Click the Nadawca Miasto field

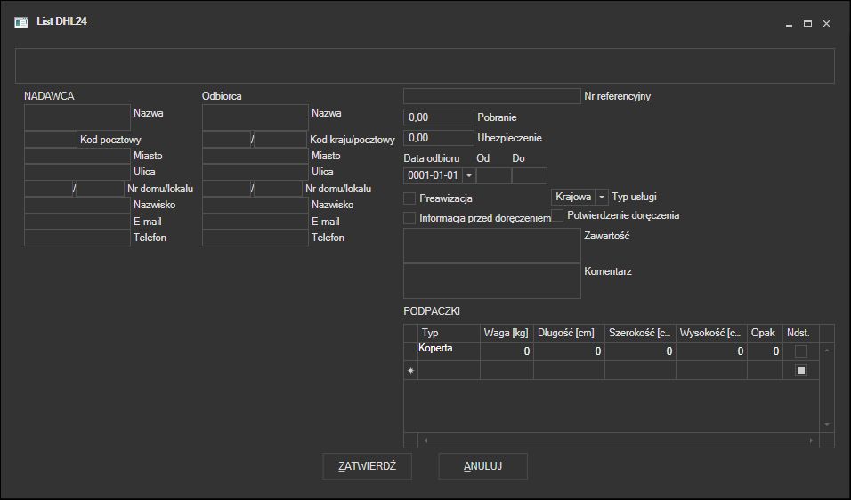pos(77,156)
